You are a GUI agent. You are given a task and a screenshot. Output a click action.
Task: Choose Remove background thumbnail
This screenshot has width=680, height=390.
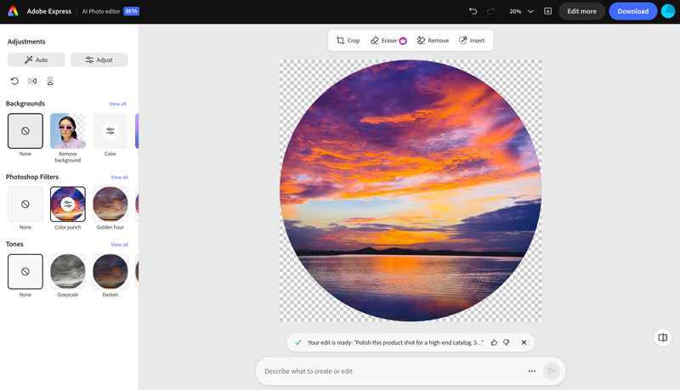coord(68,131)
